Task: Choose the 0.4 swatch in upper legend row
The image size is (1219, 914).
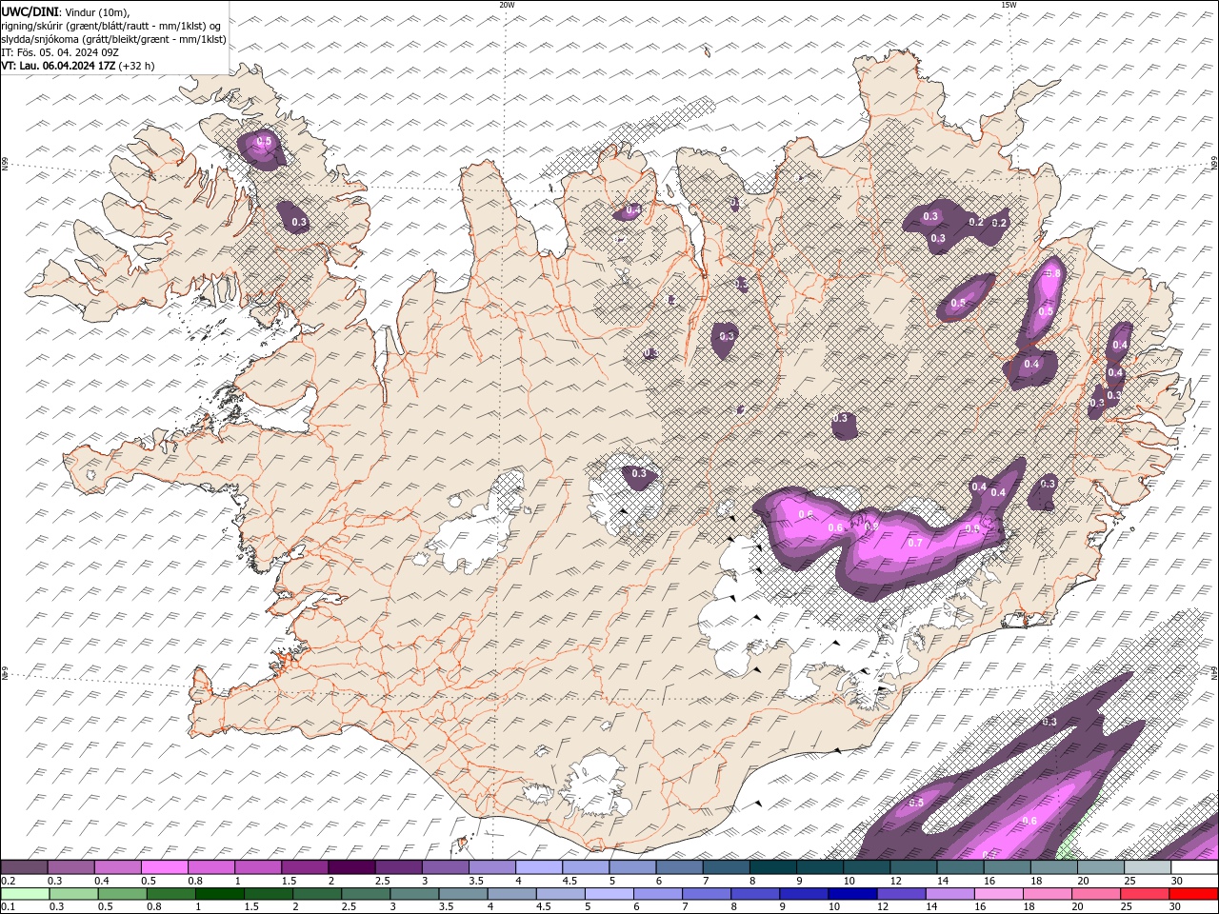Action: coord(118,867)
